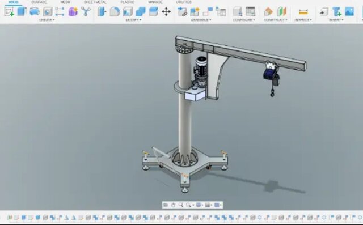This screenshot has width=363, height=225.
Task: Select the Create Sketch tool
Action: pos(9,11)
